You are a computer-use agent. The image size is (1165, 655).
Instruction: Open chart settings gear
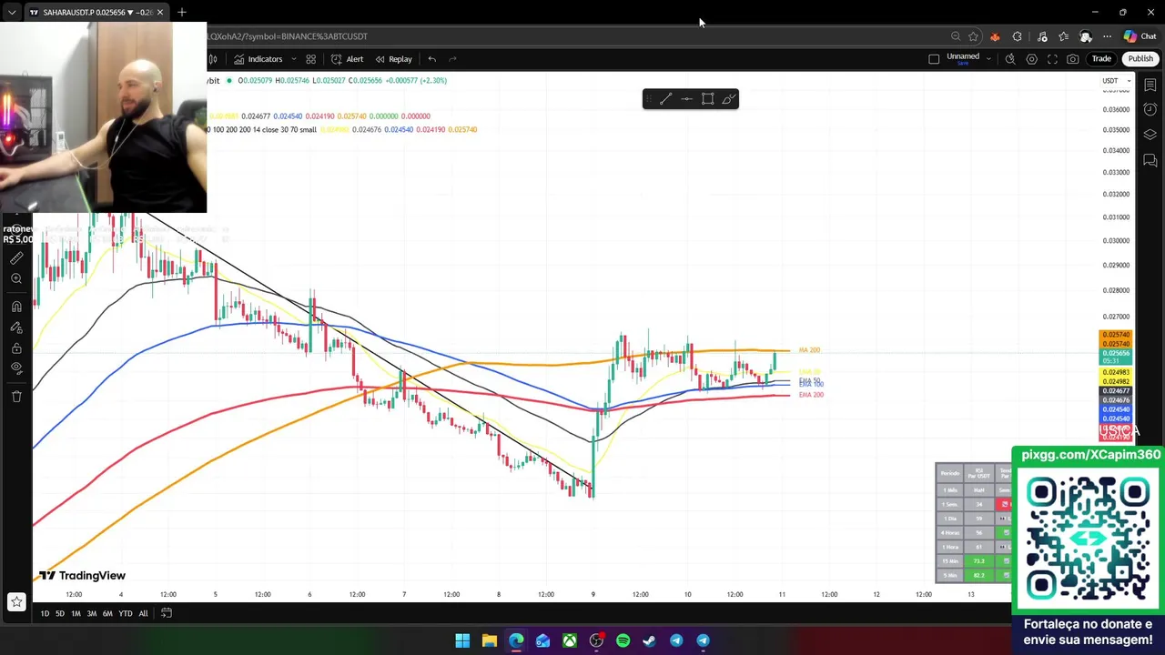tap(1031, 59)
